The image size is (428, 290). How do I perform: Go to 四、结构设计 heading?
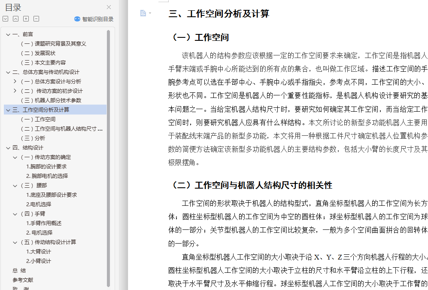[28, 148]
